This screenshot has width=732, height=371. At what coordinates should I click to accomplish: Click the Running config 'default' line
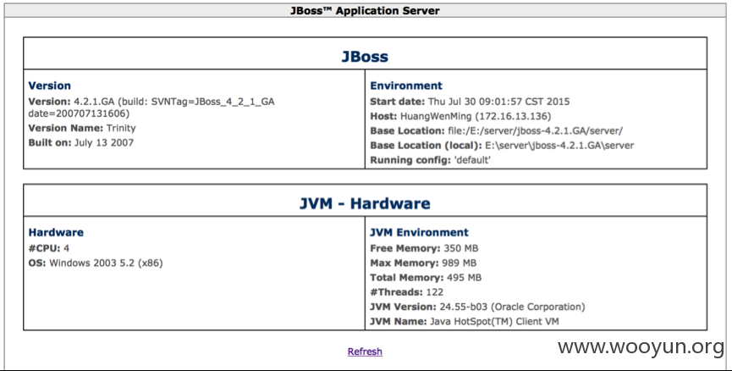[x=430, y=160]
